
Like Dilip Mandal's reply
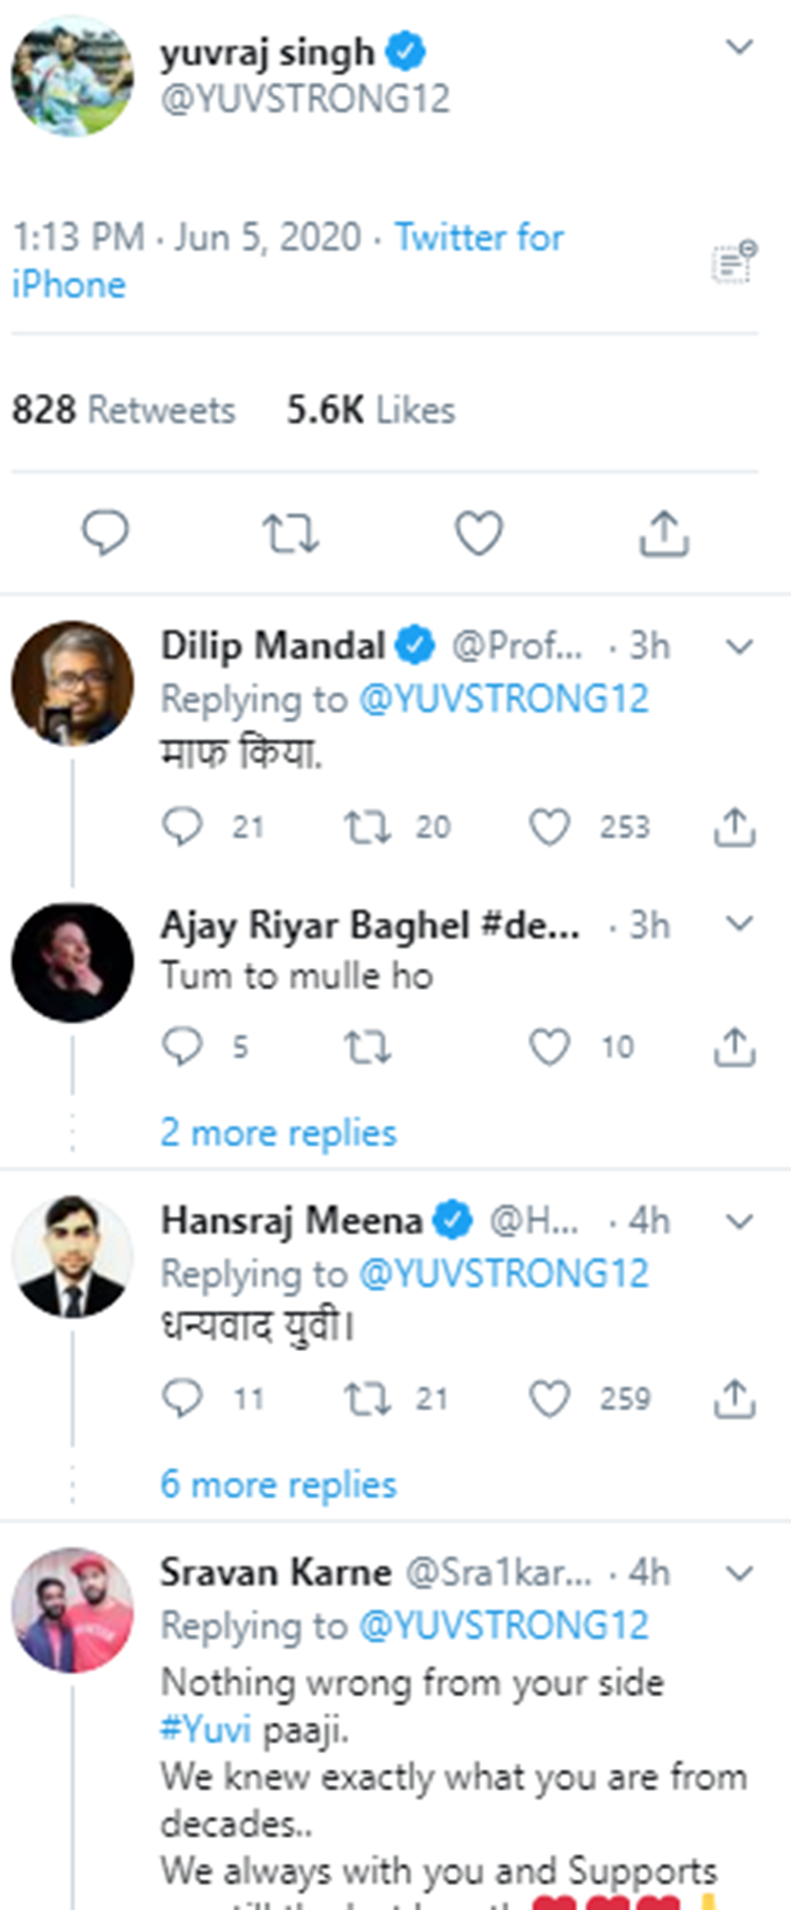[549, 826]
